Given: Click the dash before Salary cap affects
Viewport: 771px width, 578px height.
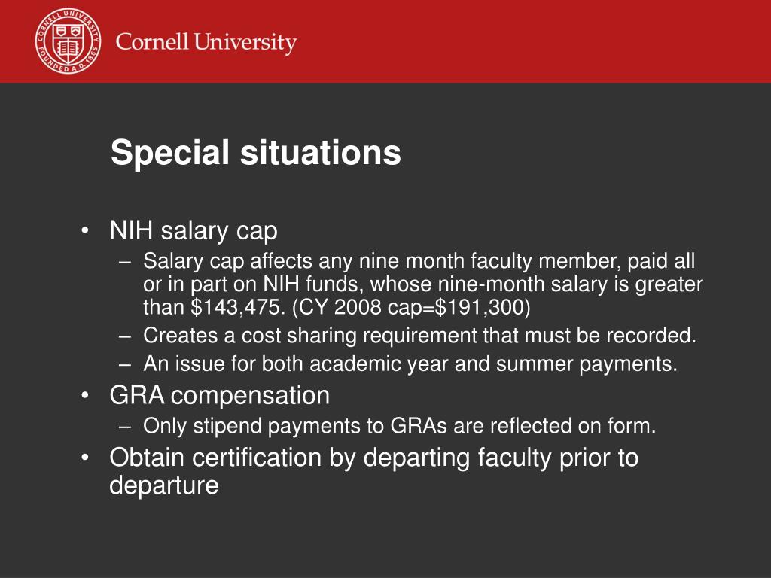Looking at the screenshot, I should pos(125,262).
